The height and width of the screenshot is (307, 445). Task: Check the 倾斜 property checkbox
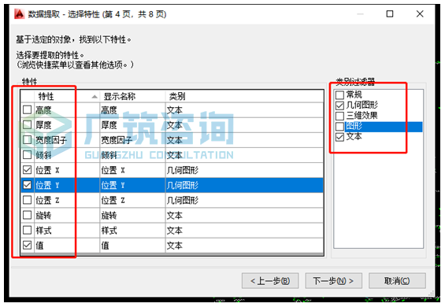tap(28, 155)
